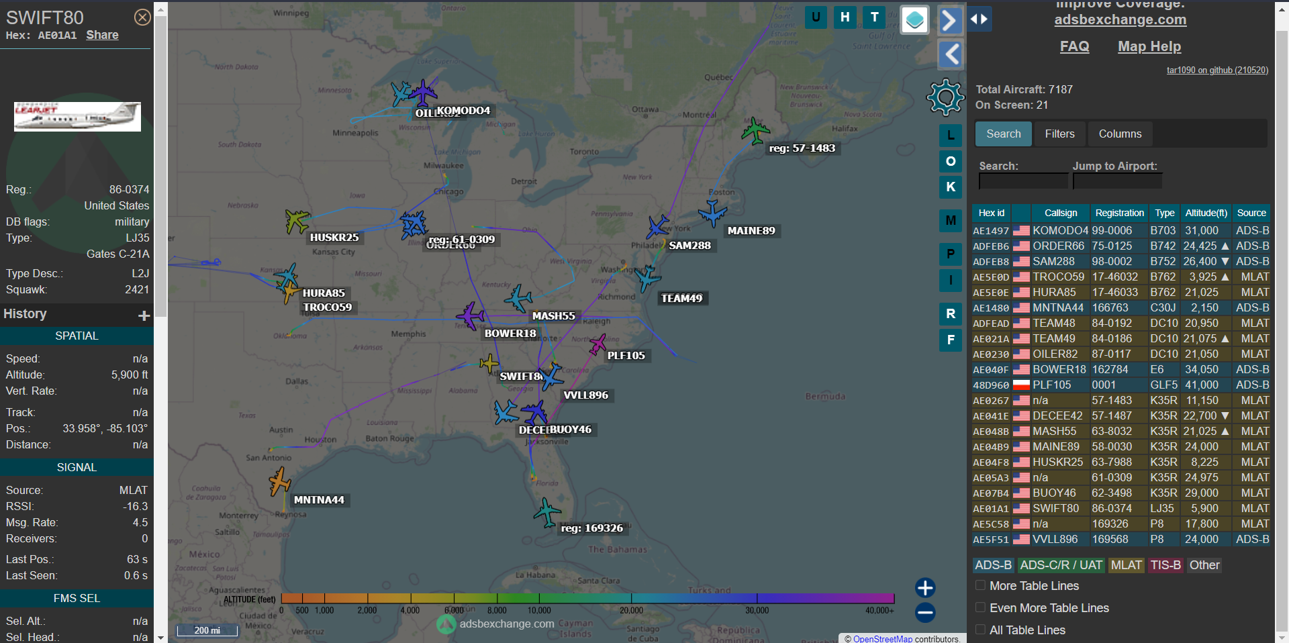Select the HUSKR25 aircraft icon
The image size is (1289, 643).
tap(297, 220)
